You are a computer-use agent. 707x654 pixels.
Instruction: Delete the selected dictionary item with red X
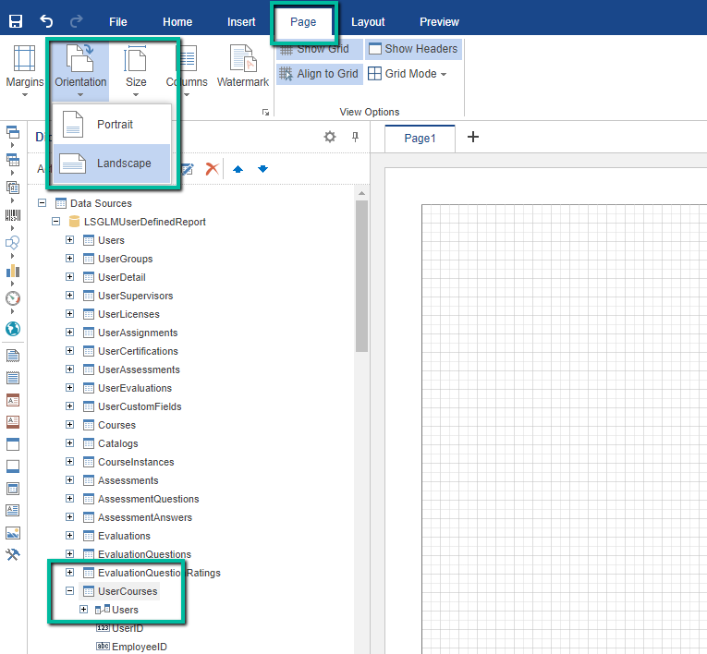pyautogui.click(x=212, y=169)
